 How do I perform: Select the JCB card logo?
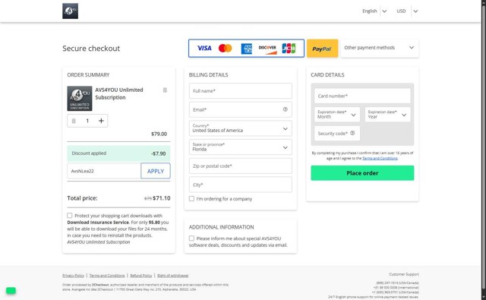289,49
